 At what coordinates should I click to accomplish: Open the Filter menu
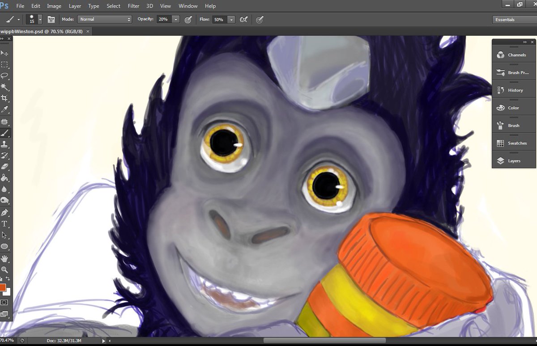133,6
